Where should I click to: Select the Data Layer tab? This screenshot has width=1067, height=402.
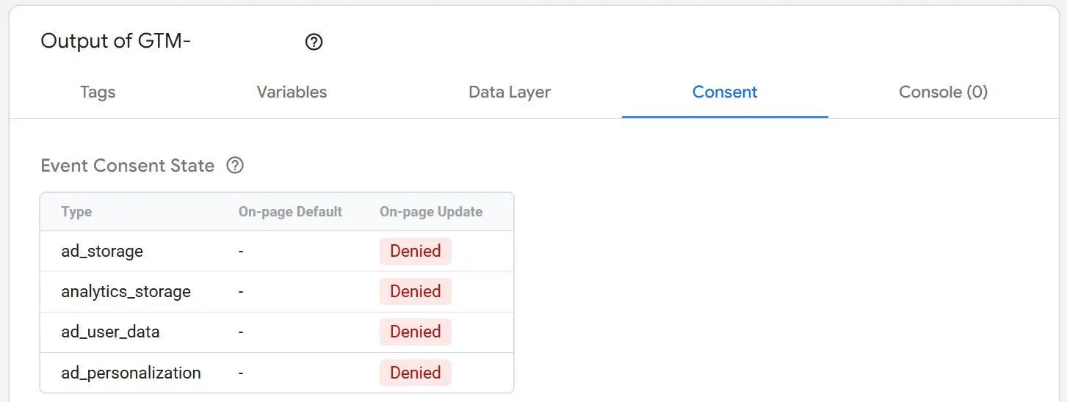click(x=510, y=92)
